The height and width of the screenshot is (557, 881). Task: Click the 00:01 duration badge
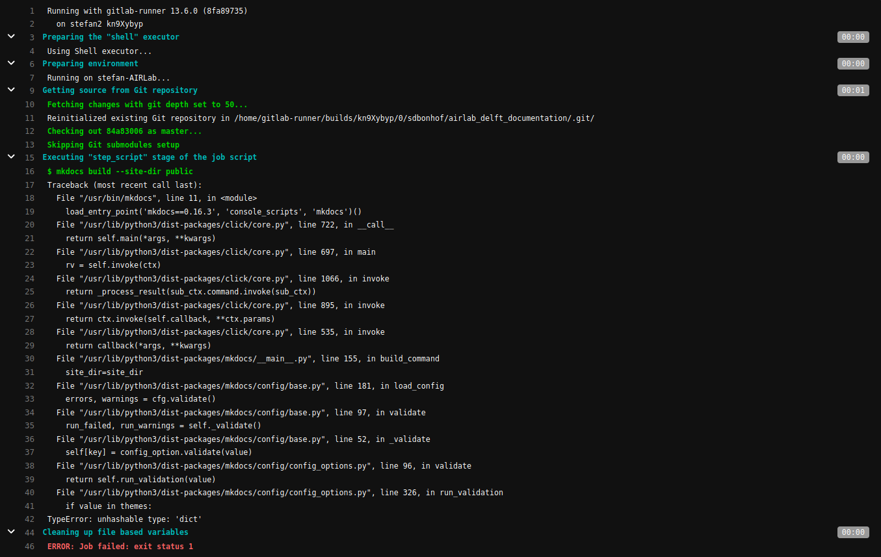[853, 90]
